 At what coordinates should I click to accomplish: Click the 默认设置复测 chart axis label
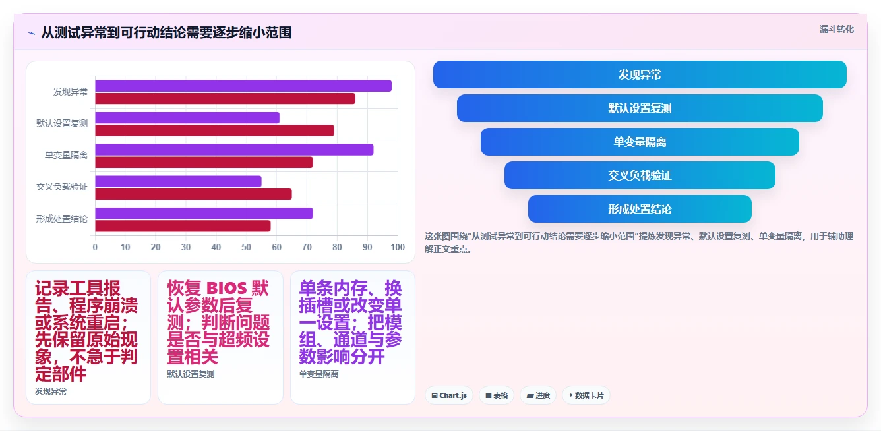pyautogui.click(x=62, y=123)
